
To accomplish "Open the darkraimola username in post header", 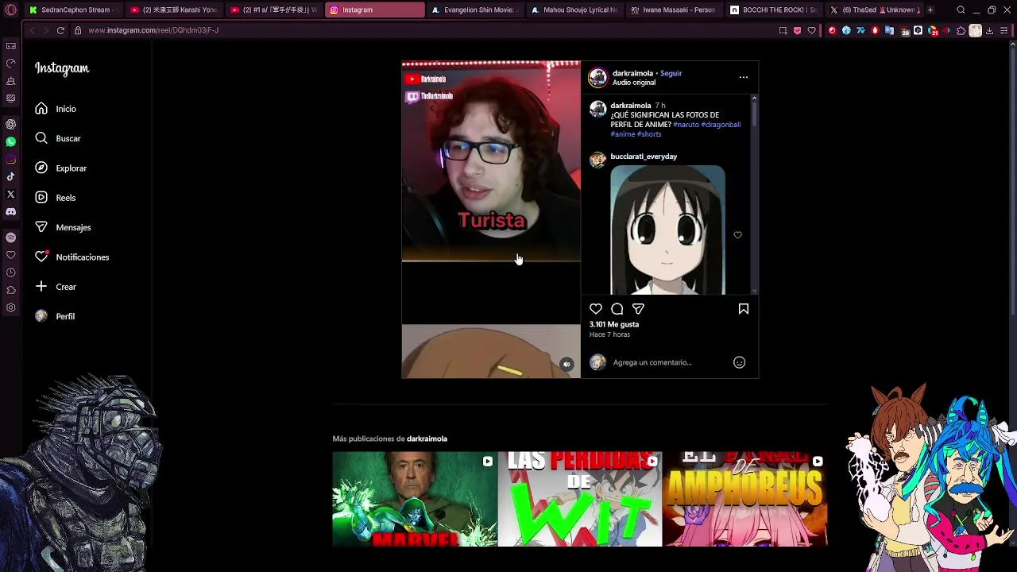I will click(x=632, y=73).
